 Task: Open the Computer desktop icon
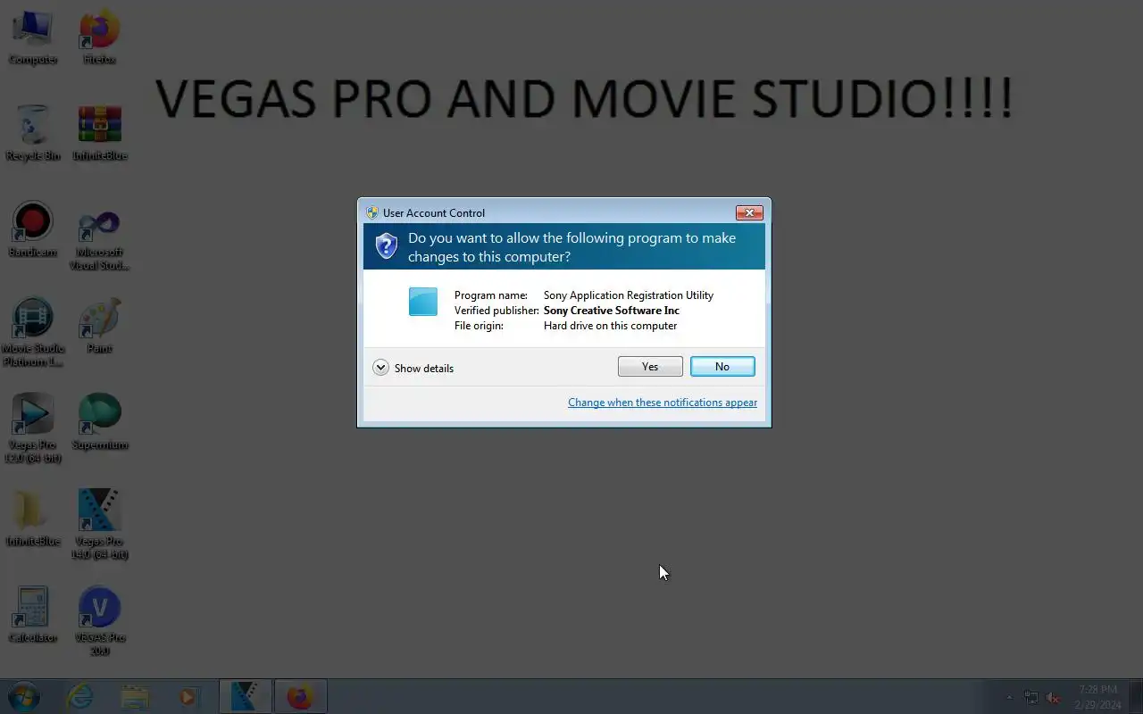coord(33,37)
